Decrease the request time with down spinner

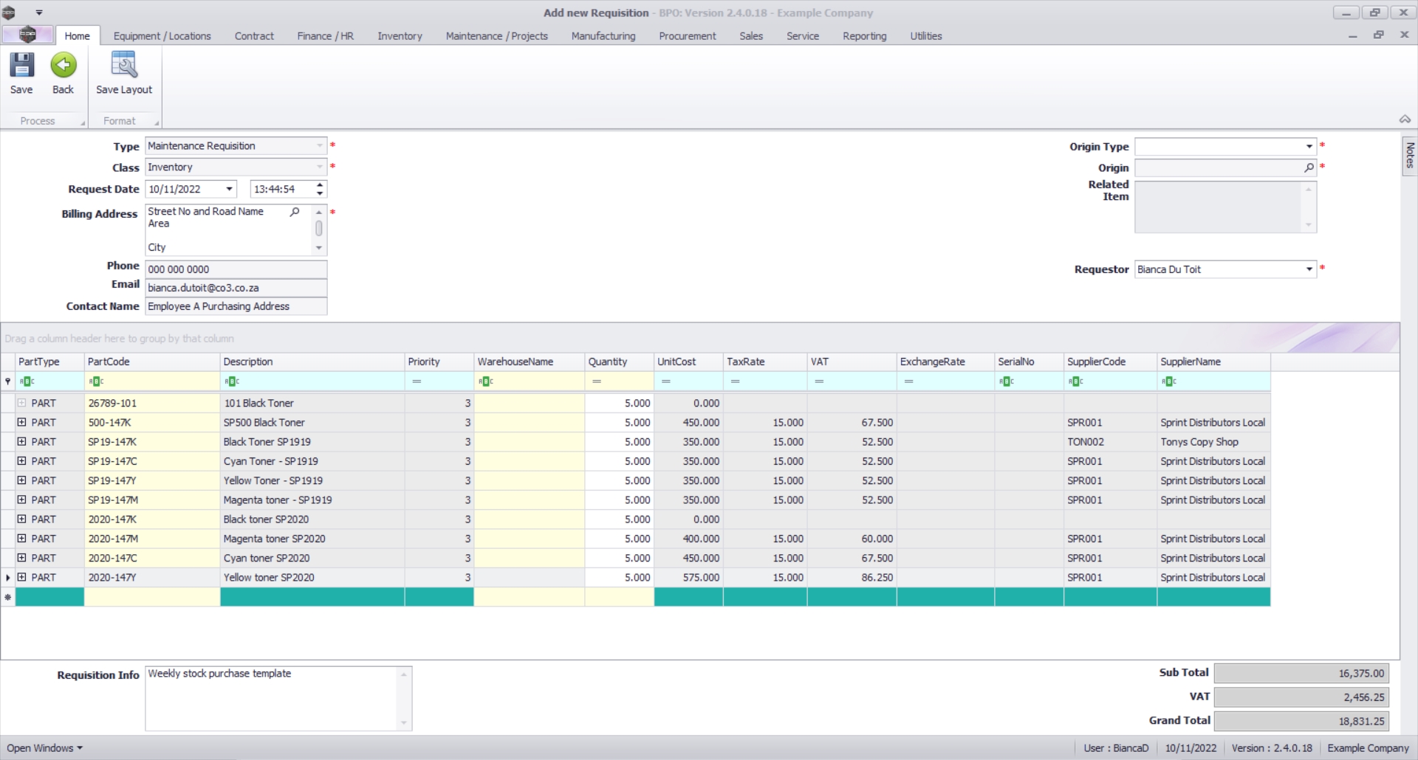[319, 193]
